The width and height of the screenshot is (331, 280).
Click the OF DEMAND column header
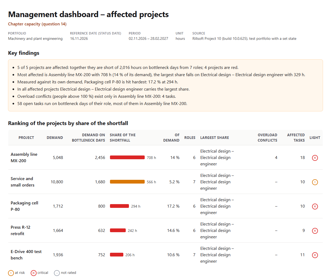pos(171,138)
